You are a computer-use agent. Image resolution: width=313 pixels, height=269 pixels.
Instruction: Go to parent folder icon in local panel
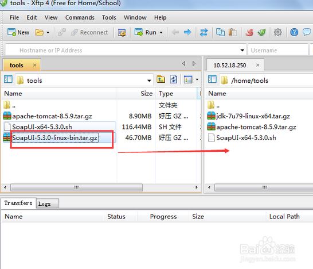161,79
